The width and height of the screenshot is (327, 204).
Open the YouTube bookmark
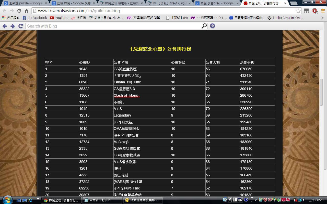pyautogui.click(x=59, y=18)
